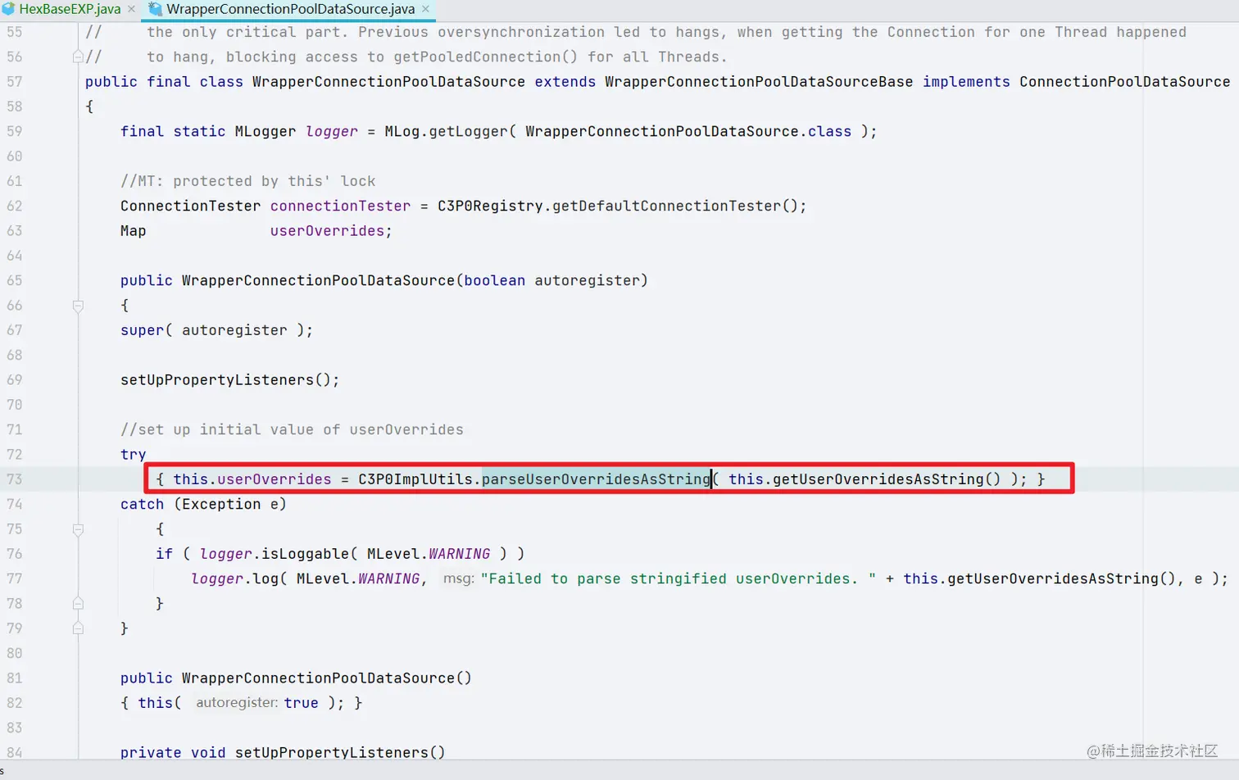This screenshot has width=1239, height=780.
Task: Click the '//MT: protected by this' lock' comment
Action: 247,181
